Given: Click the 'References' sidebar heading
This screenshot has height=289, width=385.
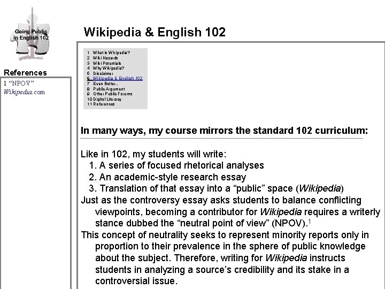Looking at the screenshot, I should point(25,73).
